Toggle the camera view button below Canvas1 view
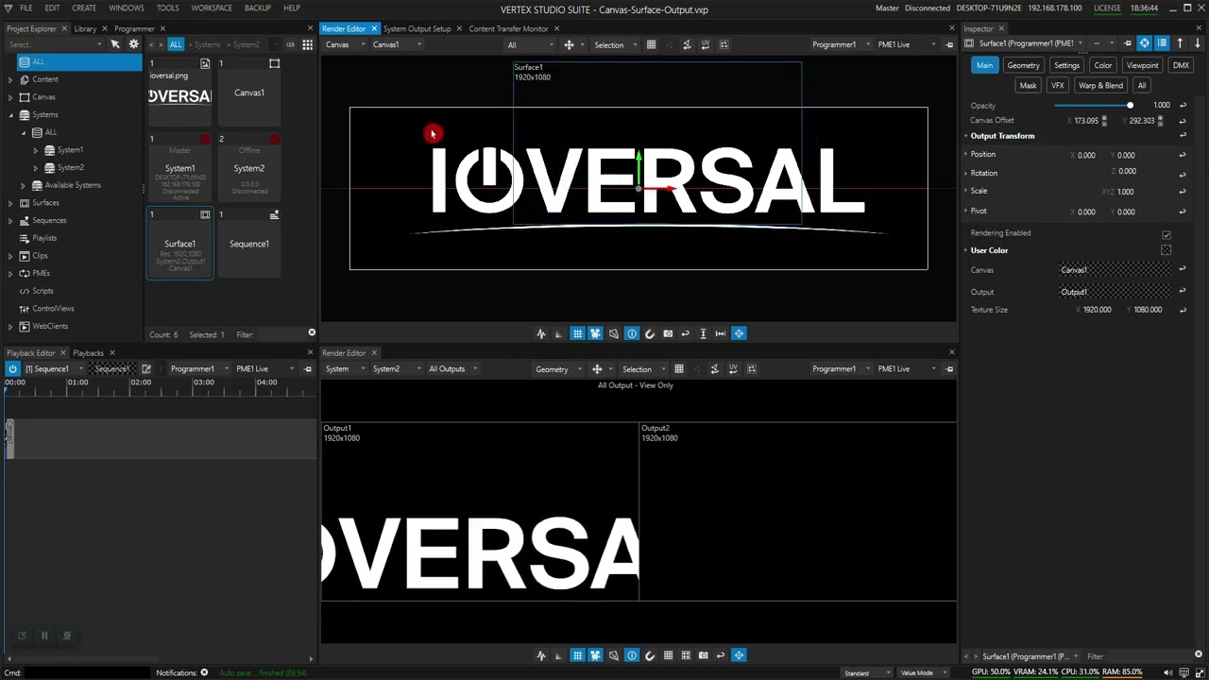This screenshot has width=1209, height=680. coord(595,333)
